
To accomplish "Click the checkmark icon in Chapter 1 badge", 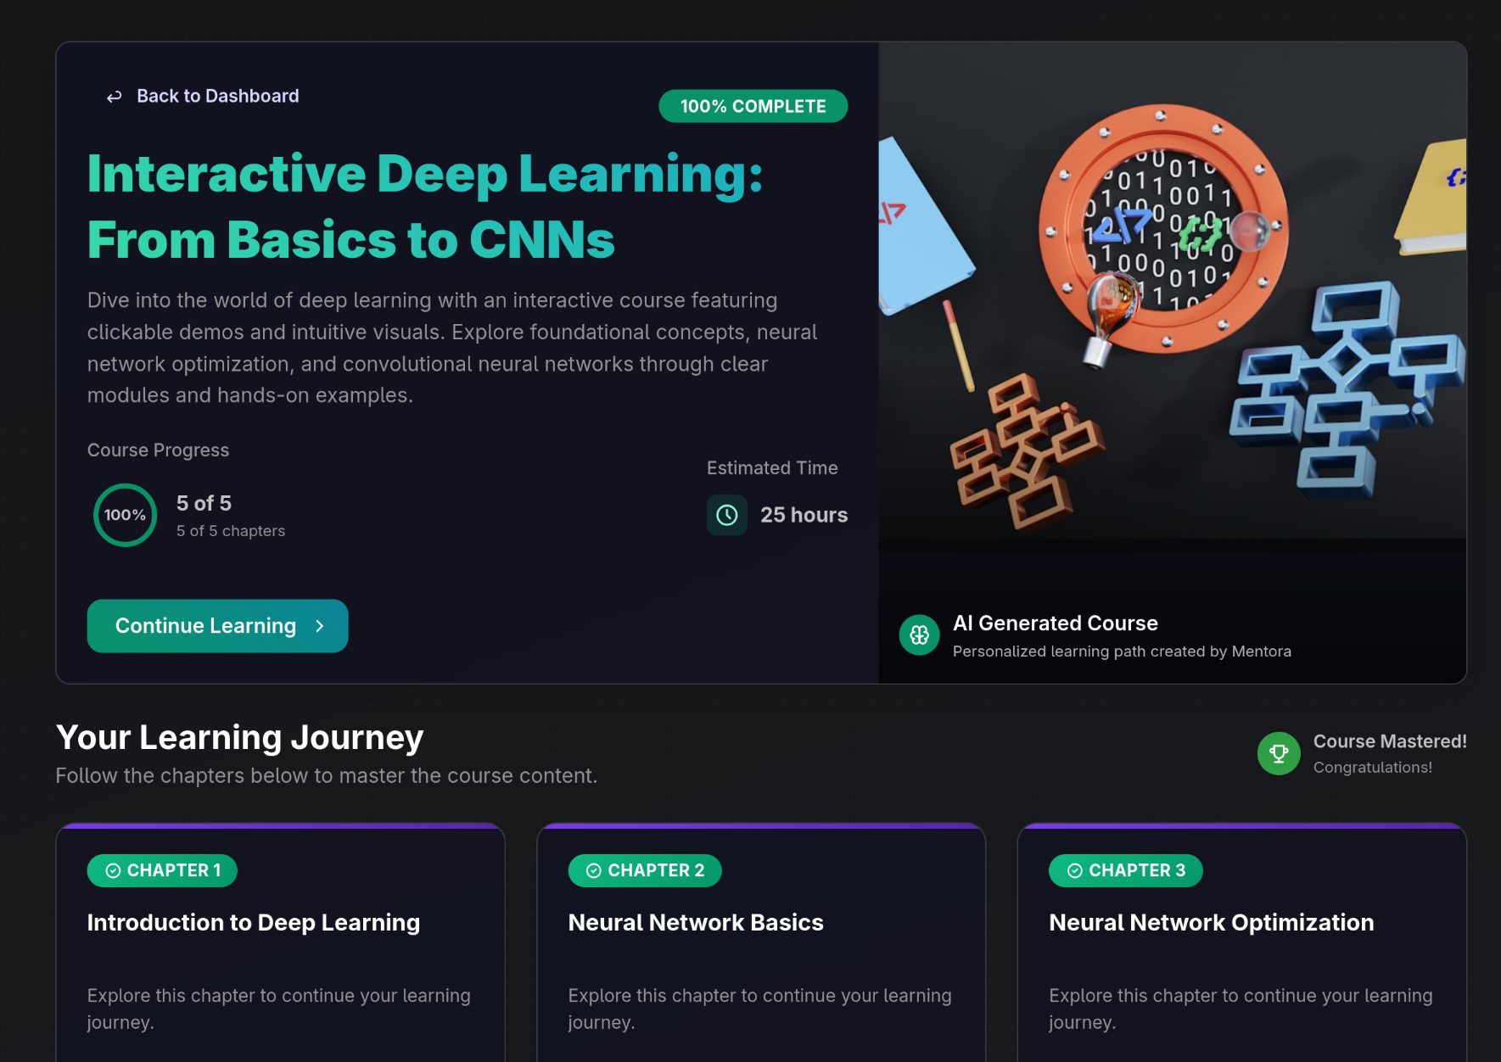I will point(113,871).
